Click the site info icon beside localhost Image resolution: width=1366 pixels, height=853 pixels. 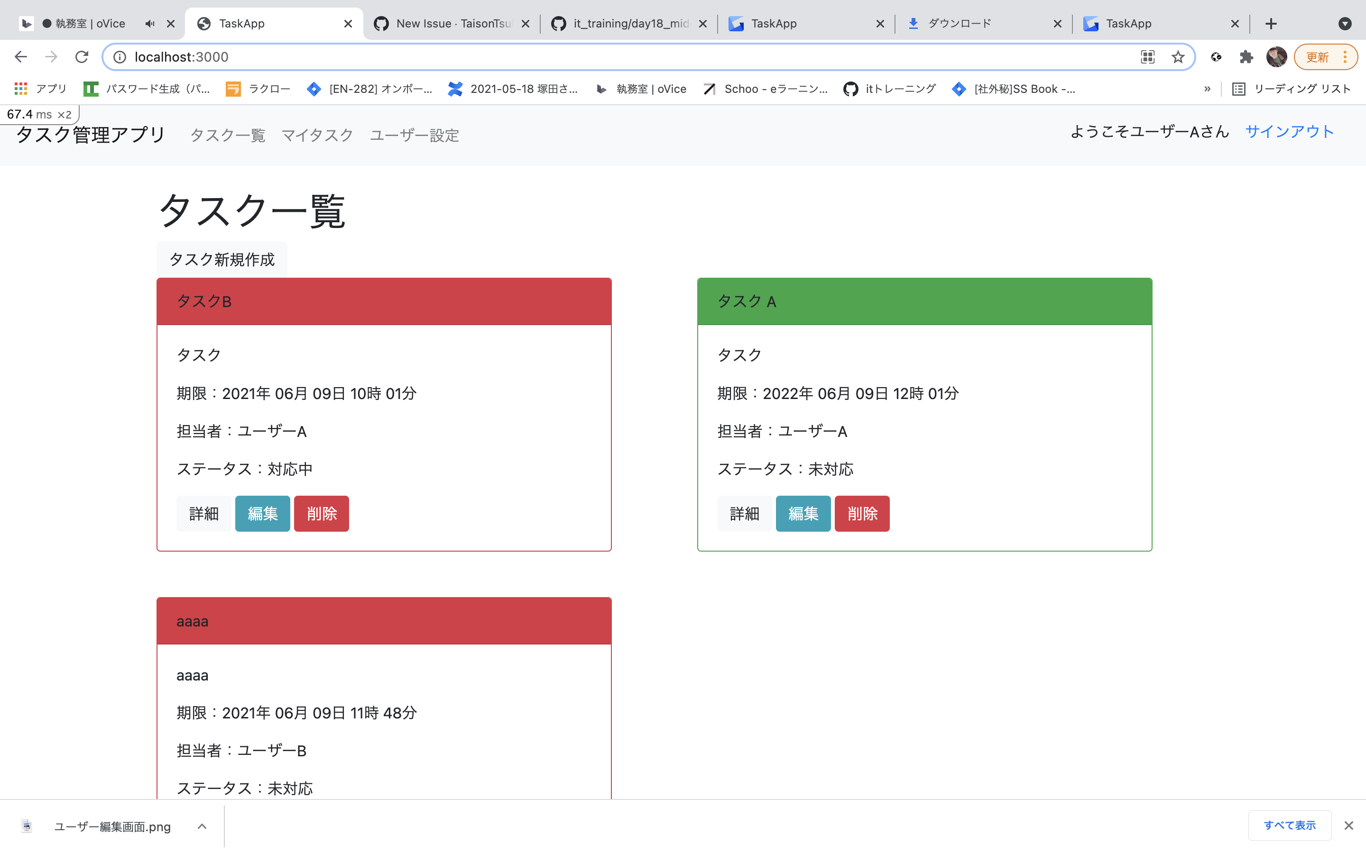pos(120,57)
